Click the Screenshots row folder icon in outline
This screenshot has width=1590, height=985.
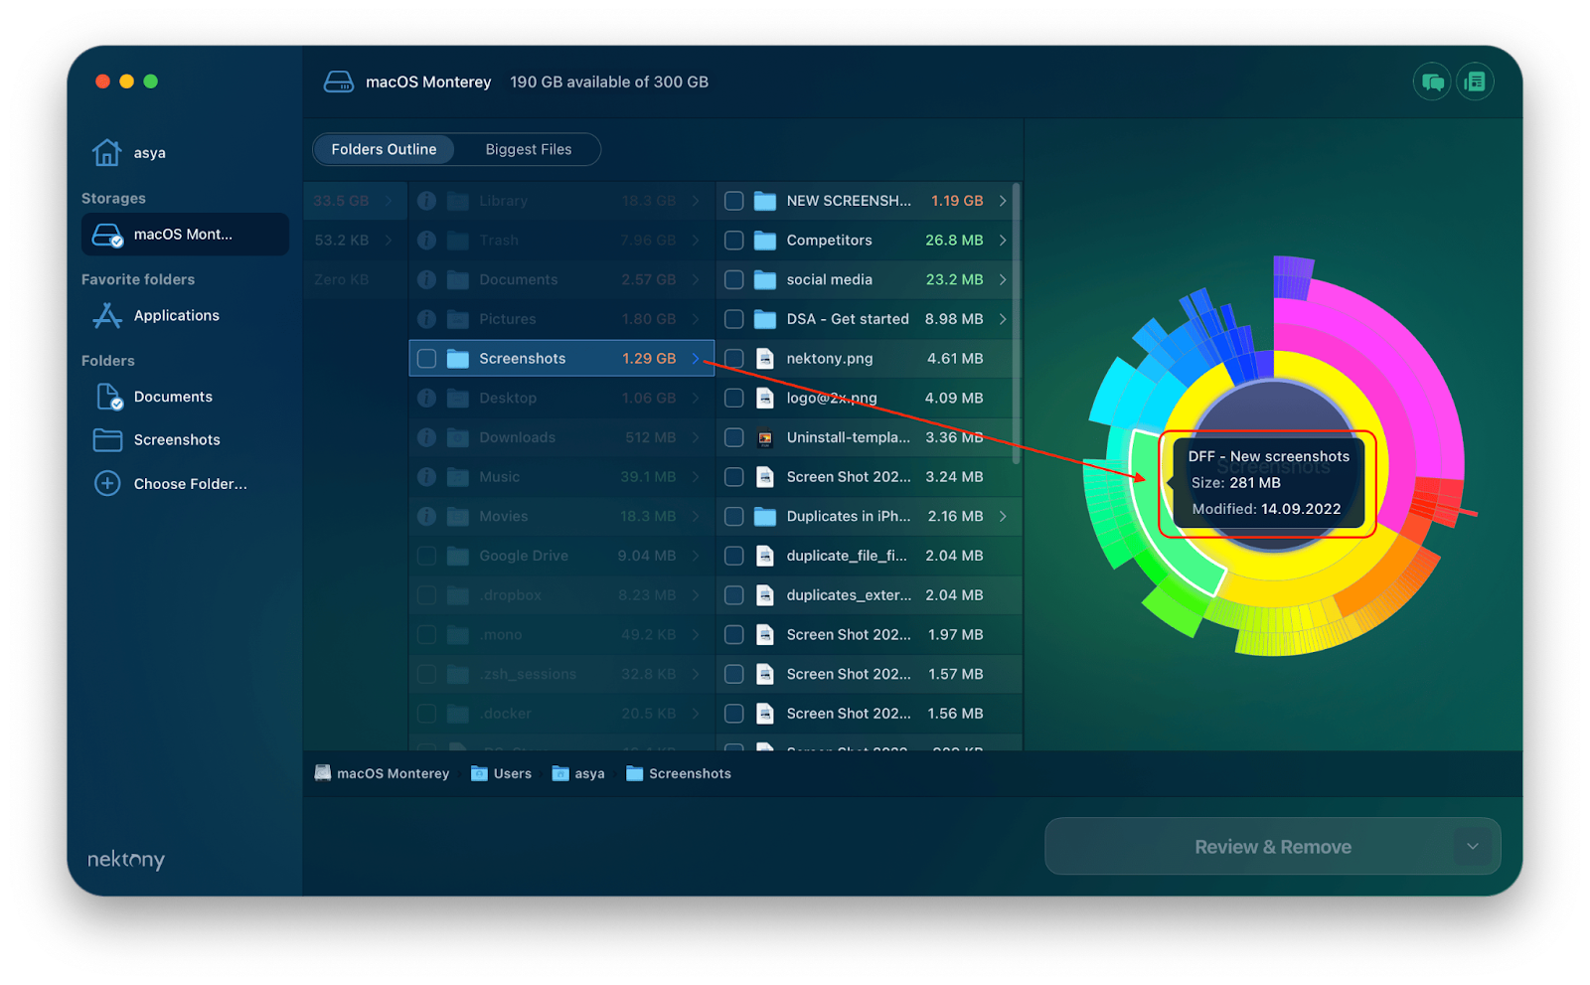click(457, 359)
